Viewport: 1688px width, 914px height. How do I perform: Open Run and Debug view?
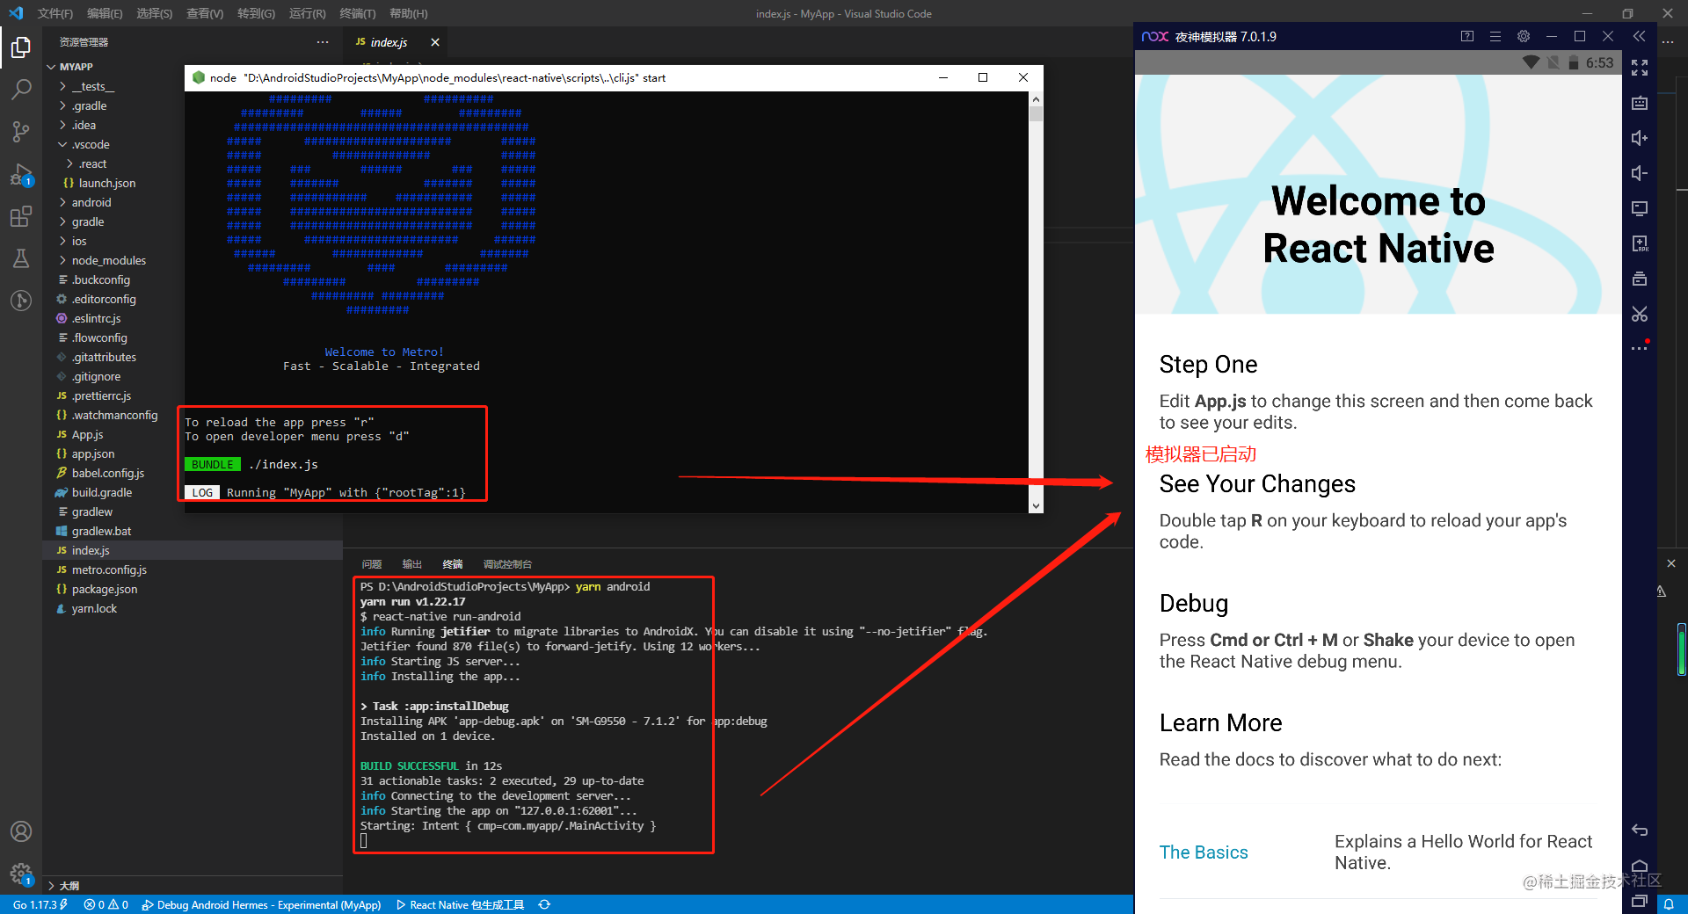point(21,174)
